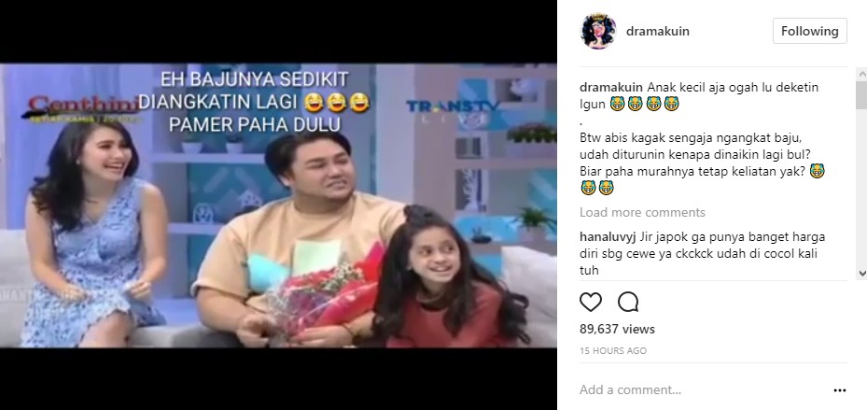Open dramakuin profile avatar
The image size is (867, 410).
[x=598, y=31]
